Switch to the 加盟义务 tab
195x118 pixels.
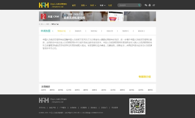pos(110,31)
